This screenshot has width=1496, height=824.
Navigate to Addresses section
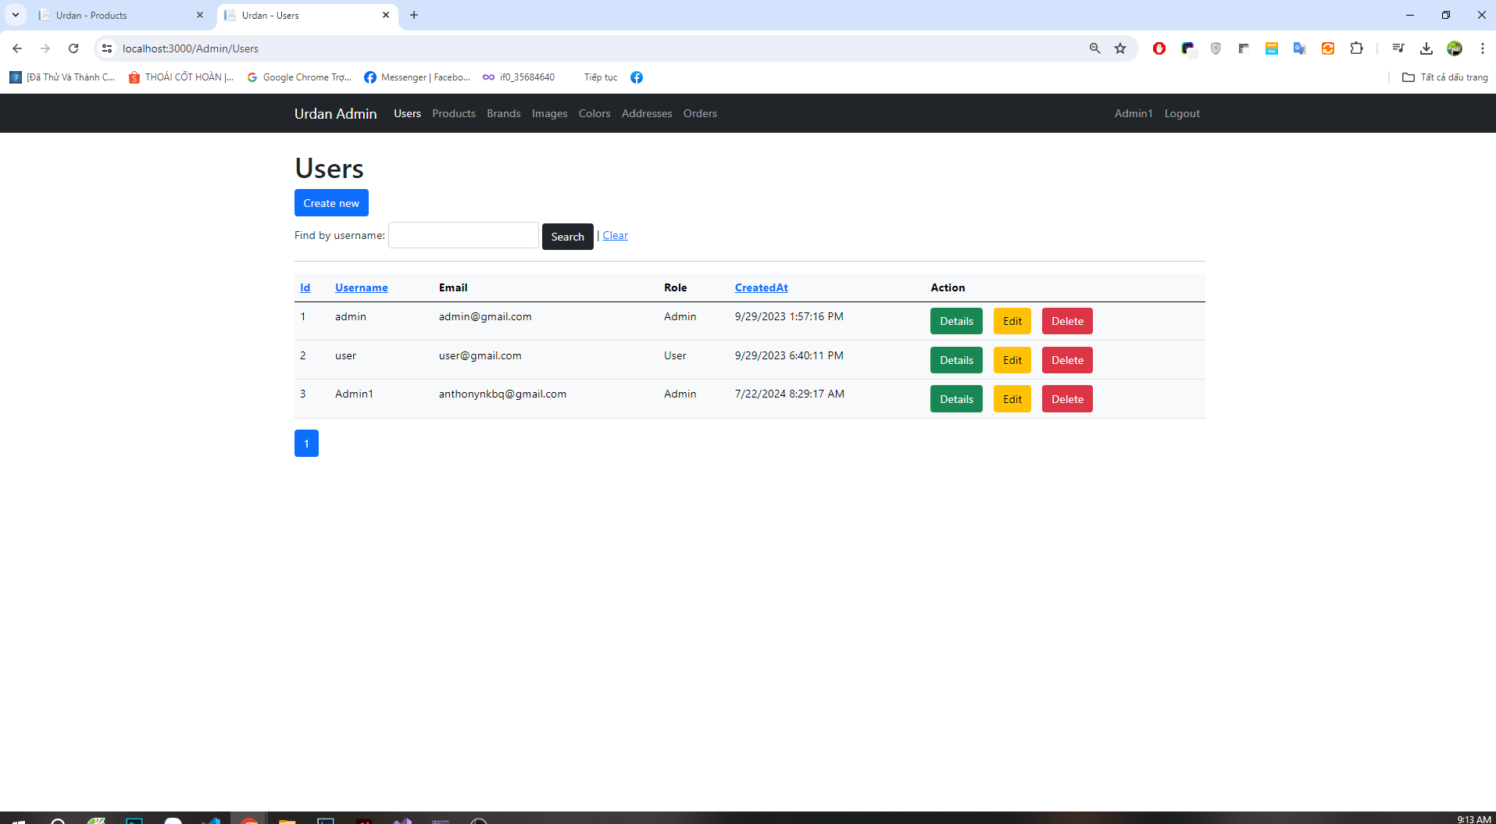647,113
